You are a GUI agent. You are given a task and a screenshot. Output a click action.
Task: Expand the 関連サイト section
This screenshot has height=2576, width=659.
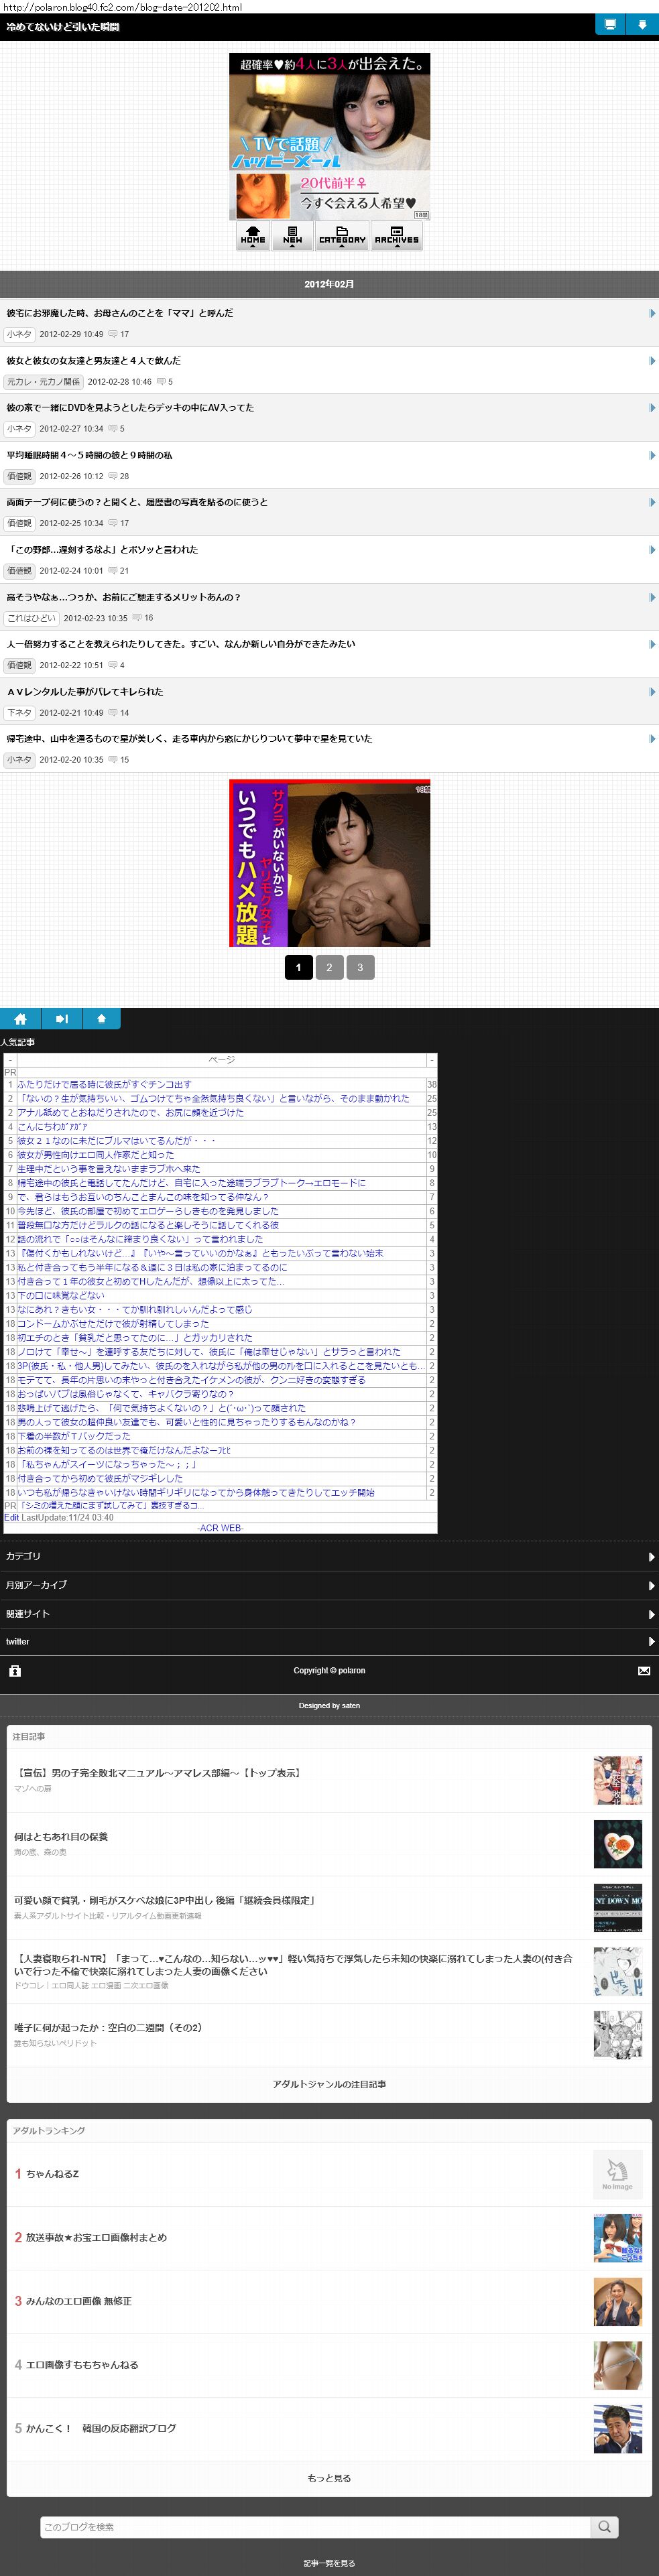coord(329,1613)
